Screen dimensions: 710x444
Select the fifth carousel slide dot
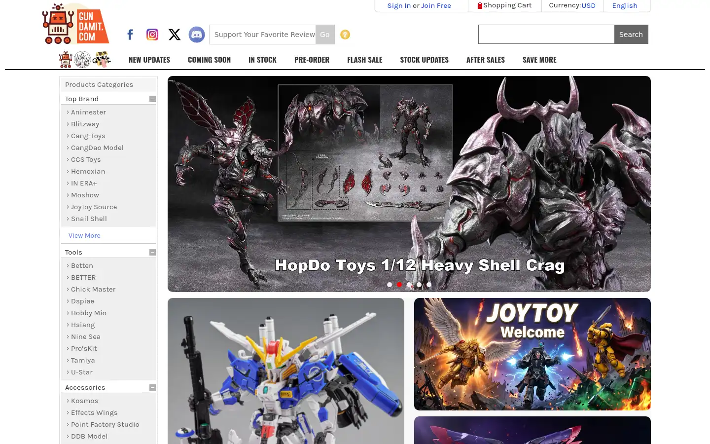429,285
